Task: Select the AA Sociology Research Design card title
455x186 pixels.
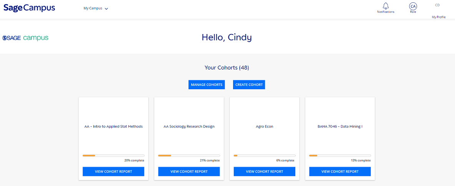Action: [189, 127]
